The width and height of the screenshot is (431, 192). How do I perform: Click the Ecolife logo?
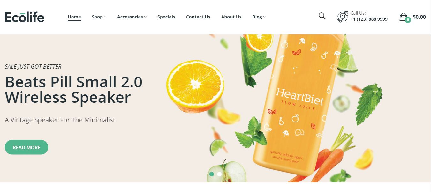click(25, 17)
